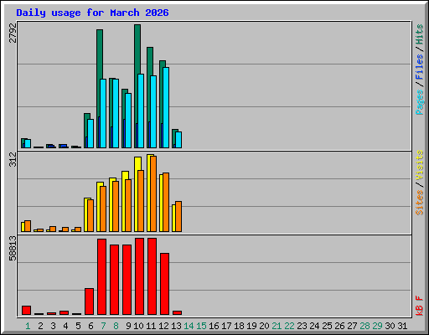Click the cyan pages bar for day 6

tap(90, 133)
